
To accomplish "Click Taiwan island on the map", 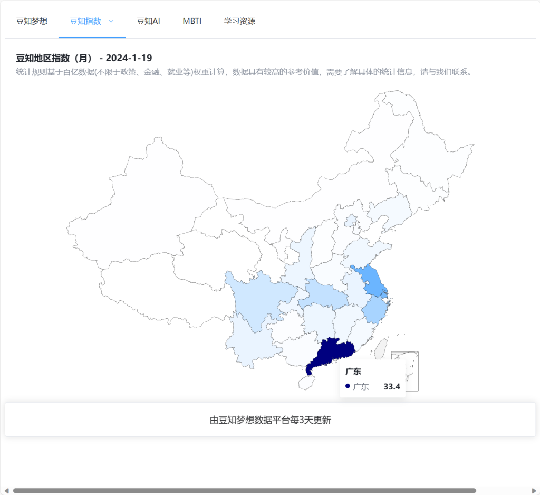I will pyautogui.click(x=381, y=349).
